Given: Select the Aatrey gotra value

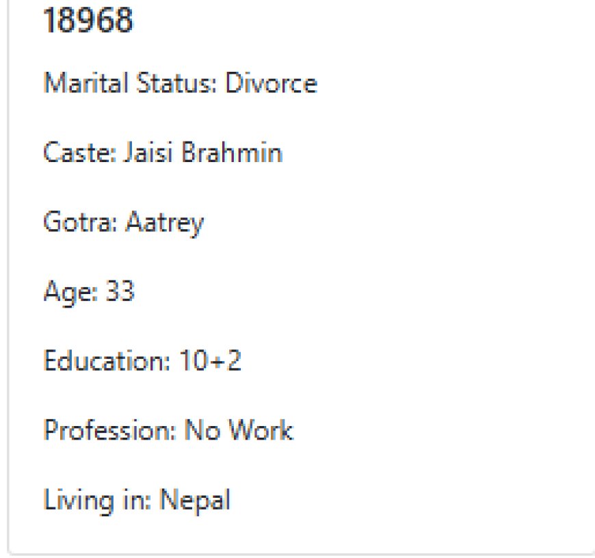Looking at the screenshot, I should tap(165, 224).
